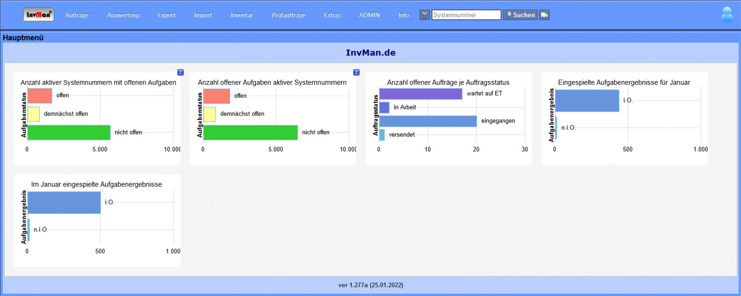This screenshot has height=296, width=741.
Task: Click the red 'offen' bar in second chart
Action: (217, 96)
